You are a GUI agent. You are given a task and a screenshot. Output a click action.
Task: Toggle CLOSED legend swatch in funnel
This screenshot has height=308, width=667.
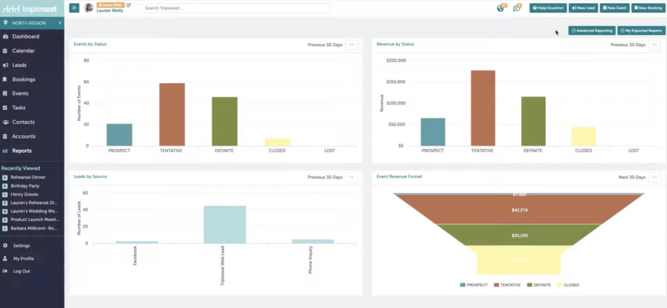[560, 285]
